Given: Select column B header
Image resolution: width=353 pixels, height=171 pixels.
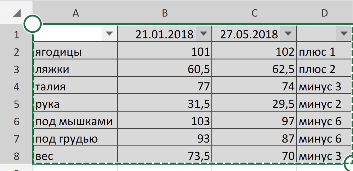Looking at the screenshot, I should [165, 13].
